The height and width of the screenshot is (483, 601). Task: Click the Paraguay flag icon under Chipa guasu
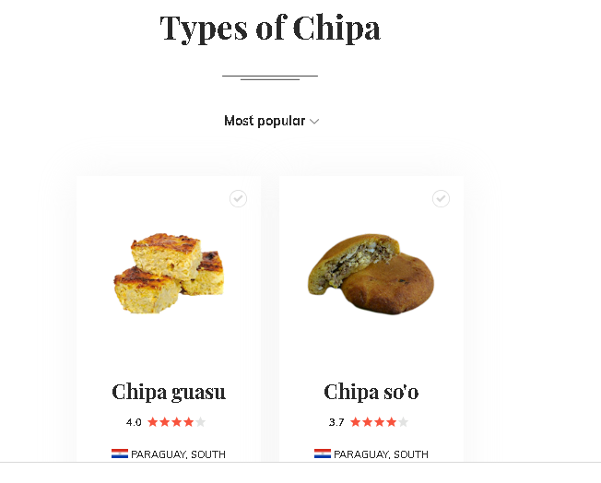coord(120,454)
